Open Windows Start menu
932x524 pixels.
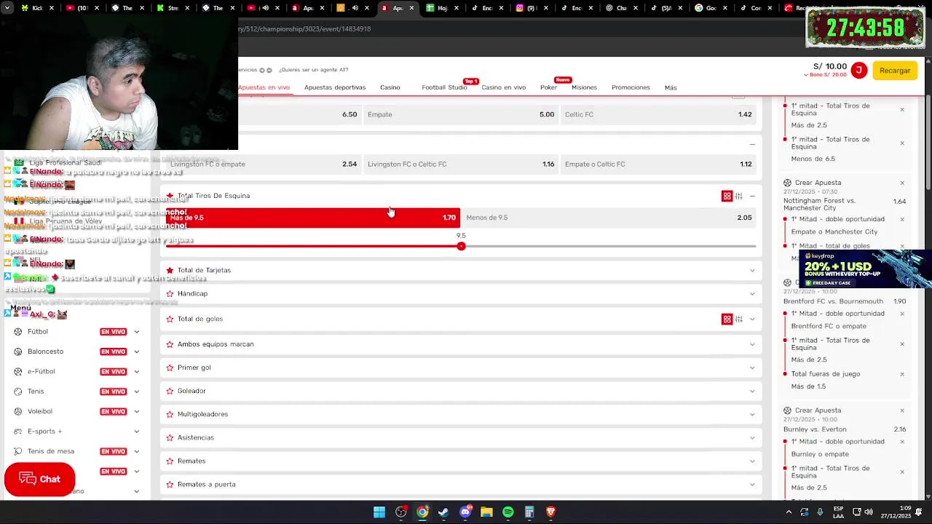click(379, 512)
